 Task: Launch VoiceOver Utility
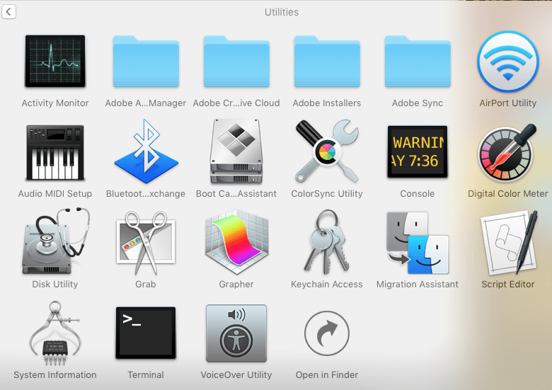coord(236,333)
